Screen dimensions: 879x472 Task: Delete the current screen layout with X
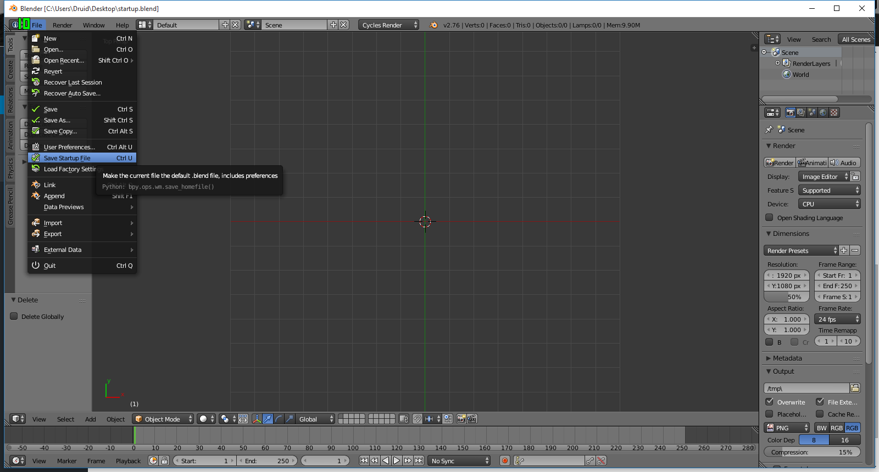point(235,25)
